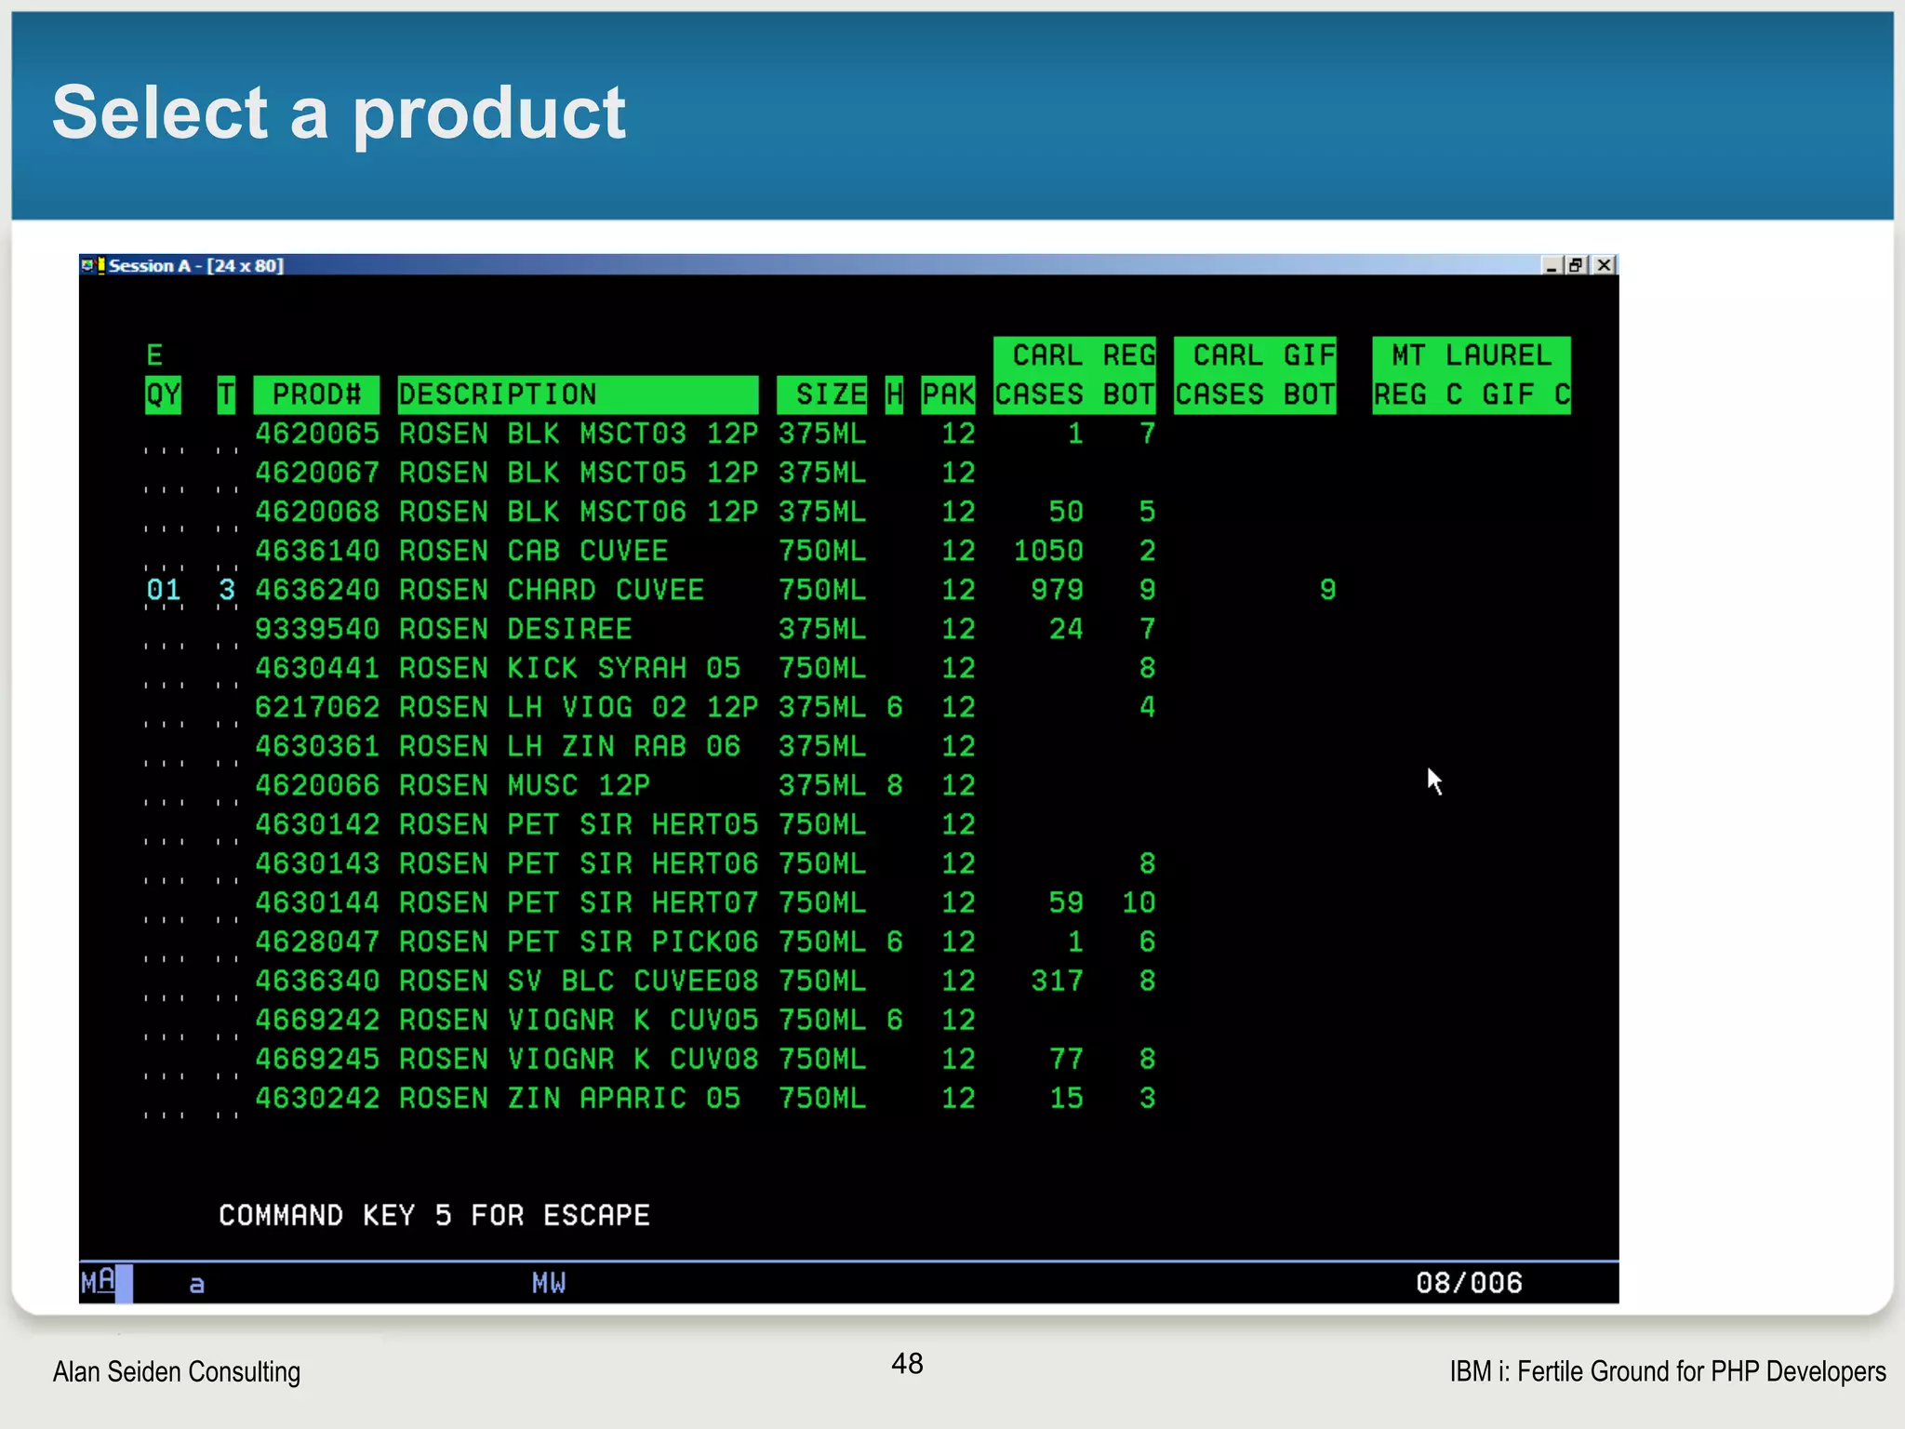Click product number 4636140
Viewport: 1905px width, 1429px height.
(317, 551)
